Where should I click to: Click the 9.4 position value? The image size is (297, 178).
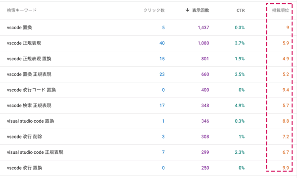pyautogui.click(x=286, y=90)
